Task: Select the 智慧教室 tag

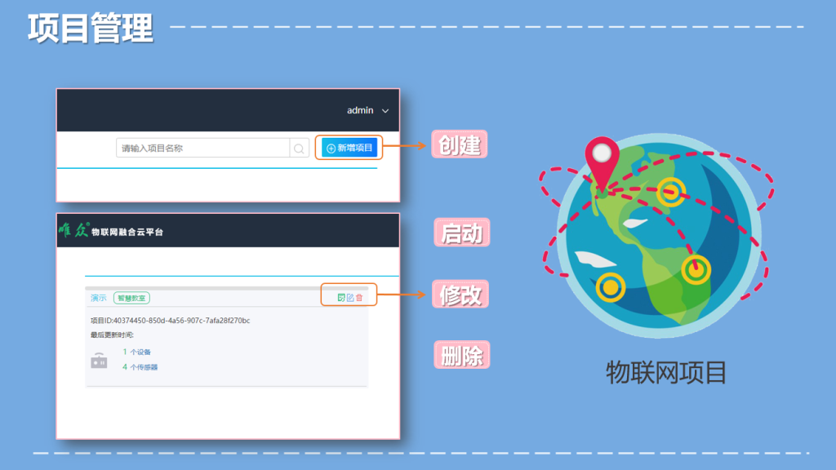Action: 131,298
